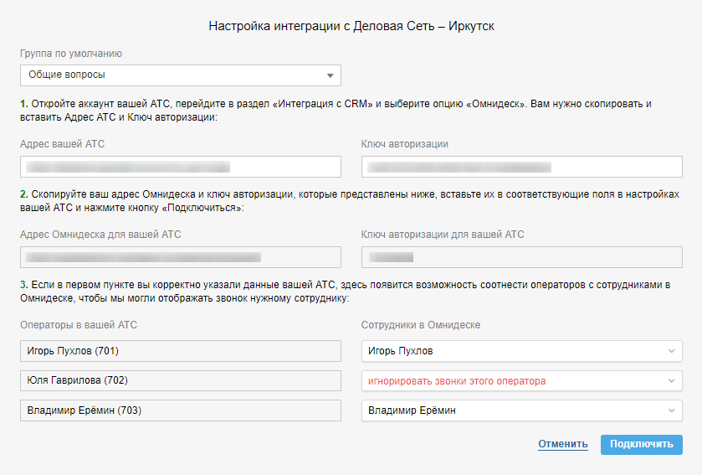
Task: Click the 'Операторы в вашей АТС' label
Action: pyautogui.click(x=79, y=325)
